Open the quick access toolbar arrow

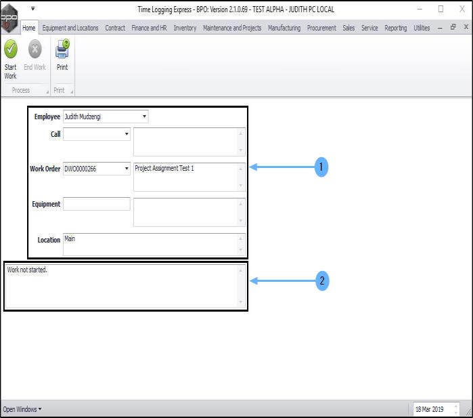(x=33, y=9)
